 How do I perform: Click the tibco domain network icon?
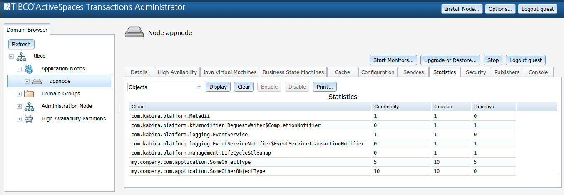[21, 56]
